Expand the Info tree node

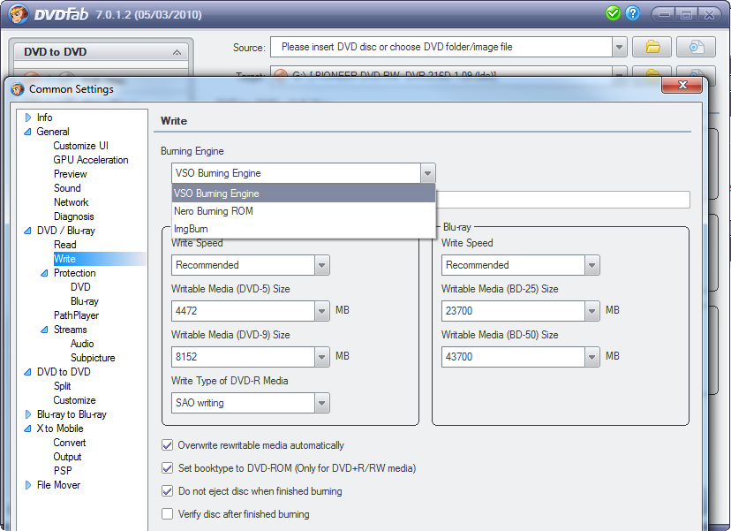[28, 118]
